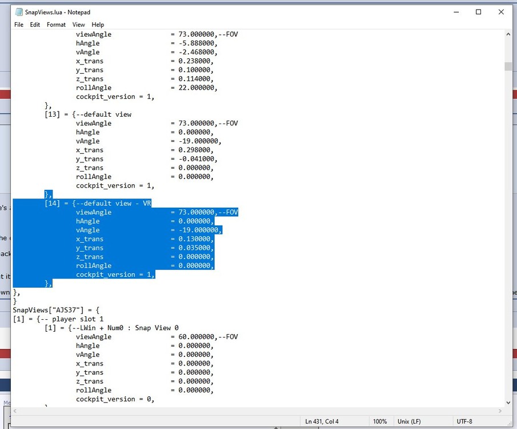Open the File menu
This screenshot has width=517, height=429.
19,25
